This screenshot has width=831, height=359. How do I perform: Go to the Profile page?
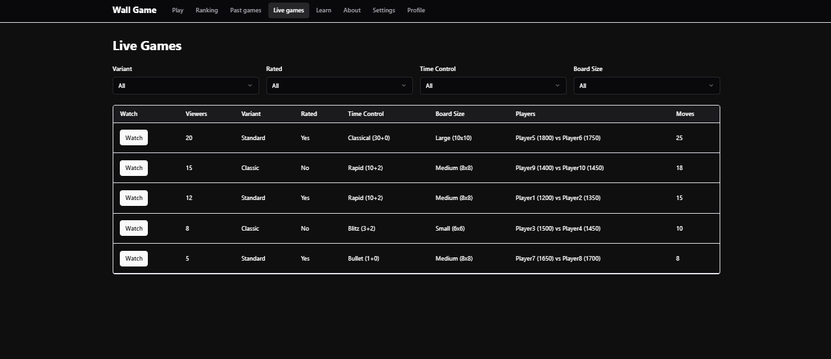416,10
